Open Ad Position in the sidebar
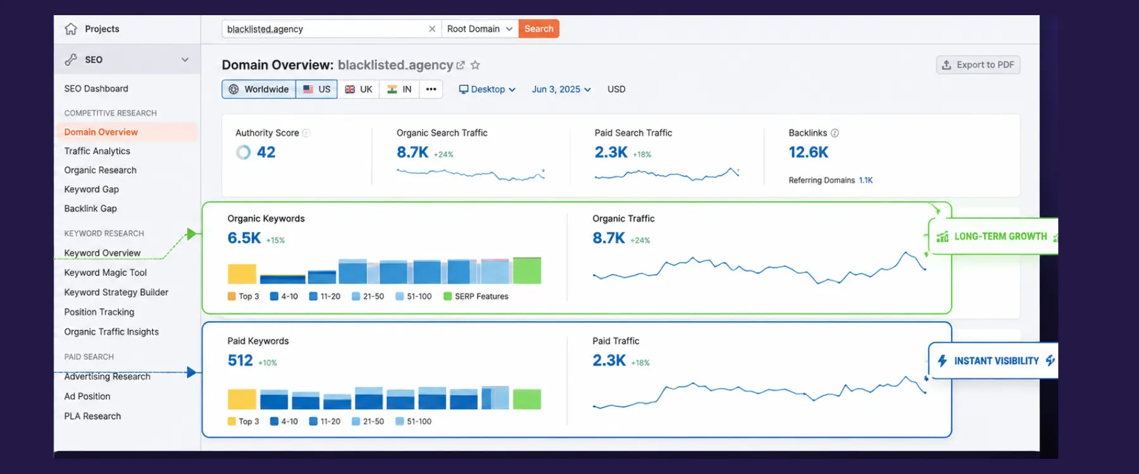 tap(87, 396)
